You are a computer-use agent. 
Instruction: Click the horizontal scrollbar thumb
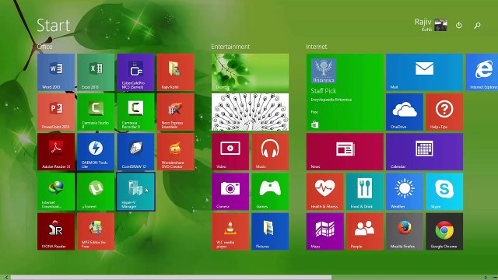[171, 277]
